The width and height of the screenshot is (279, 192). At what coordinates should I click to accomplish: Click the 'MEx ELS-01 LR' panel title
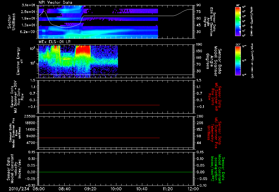point(54,42)
